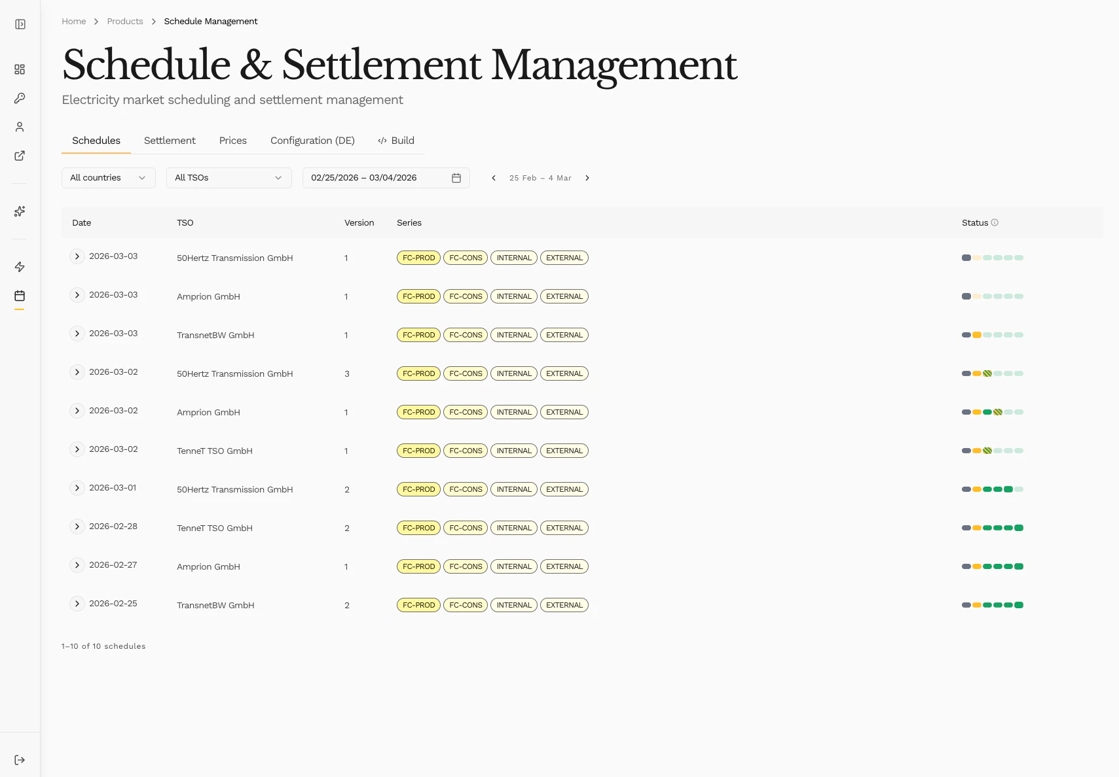The height and width of the screenshot is (777, 1119).
Task: Click the FC-PROD series badge on Amprion row
Action: click(x=418, y=296)
